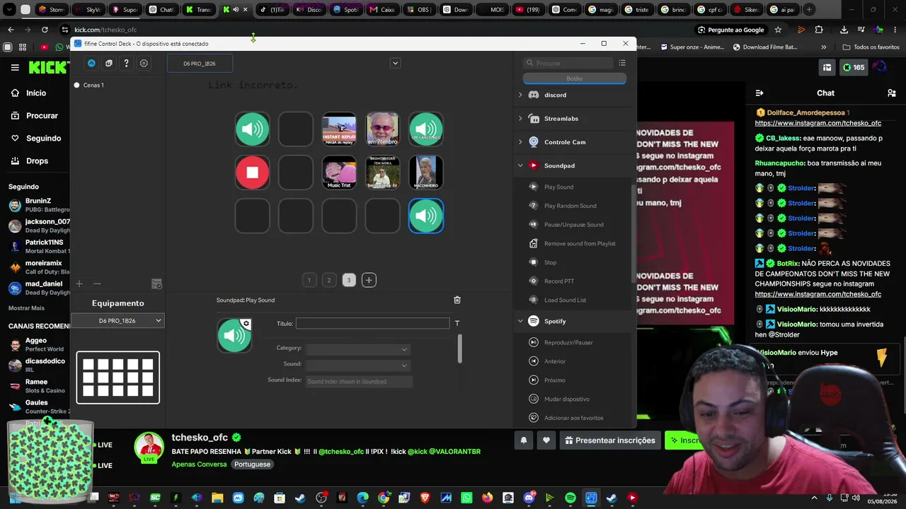Open the profile dropdown arrow above key grid

pos(396,63)
